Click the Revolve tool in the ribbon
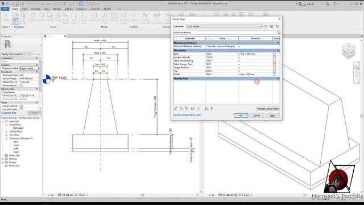The width and height of the screenshot is (364, 205). [x=49, y=17]
